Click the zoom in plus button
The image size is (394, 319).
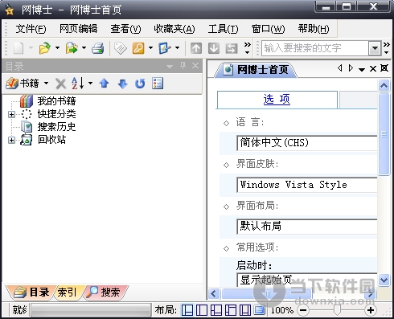click(371, 310)
